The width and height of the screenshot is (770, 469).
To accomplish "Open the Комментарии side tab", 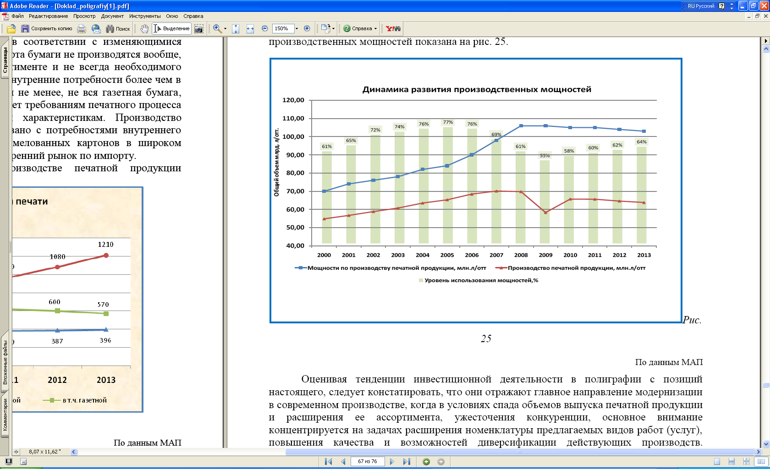I will pyautogui.click(x=5, y=415).
